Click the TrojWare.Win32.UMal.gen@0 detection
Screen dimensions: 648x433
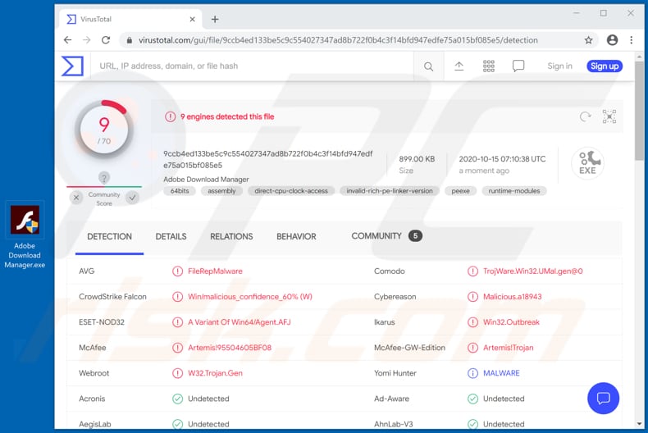point(532,271)
